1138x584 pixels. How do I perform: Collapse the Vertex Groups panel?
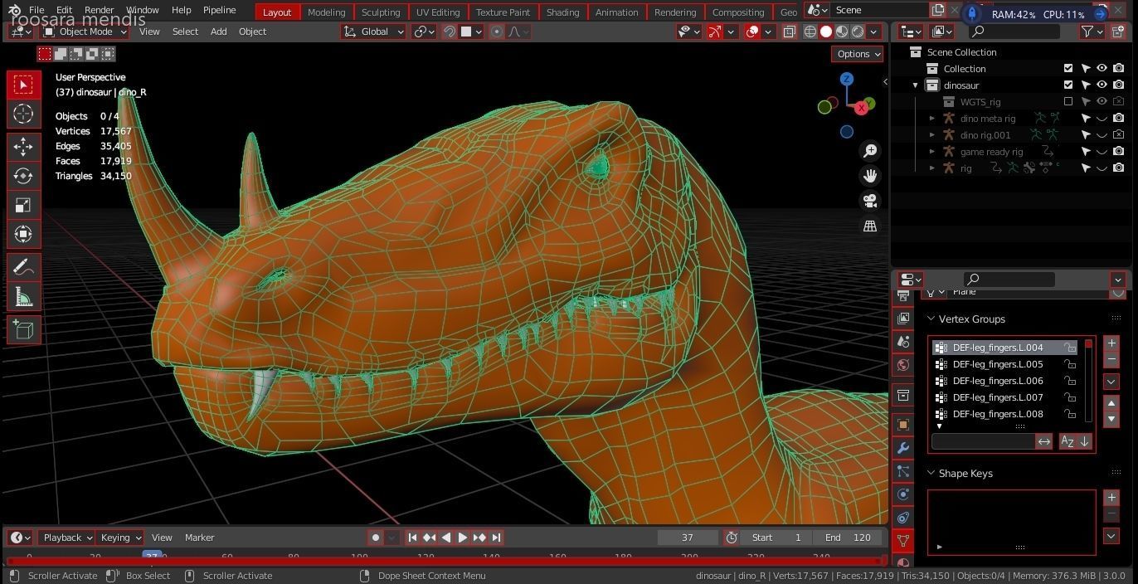931,319
